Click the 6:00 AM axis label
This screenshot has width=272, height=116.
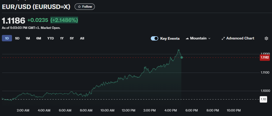coord(65,110)
